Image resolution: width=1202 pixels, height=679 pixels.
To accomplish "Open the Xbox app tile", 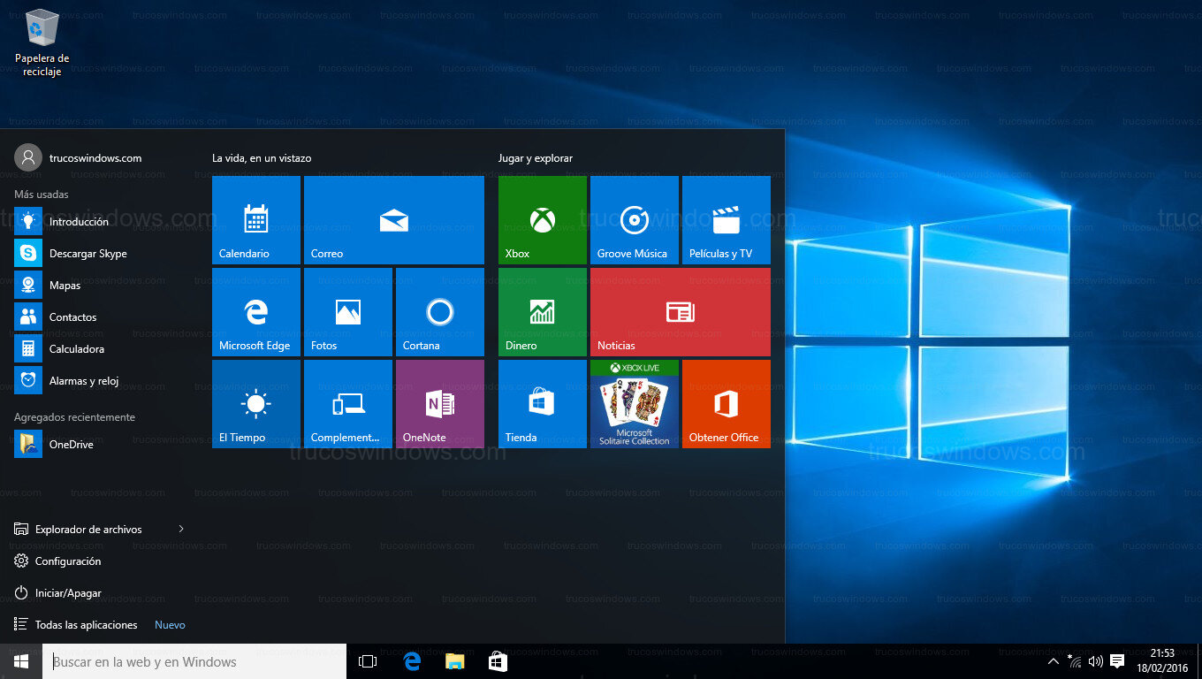I will coord(542,220).
